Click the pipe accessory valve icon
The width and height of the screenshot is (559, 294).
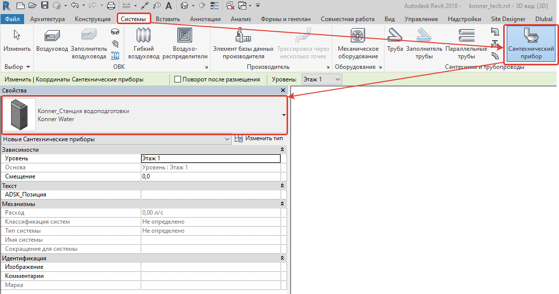click(495, 44)
